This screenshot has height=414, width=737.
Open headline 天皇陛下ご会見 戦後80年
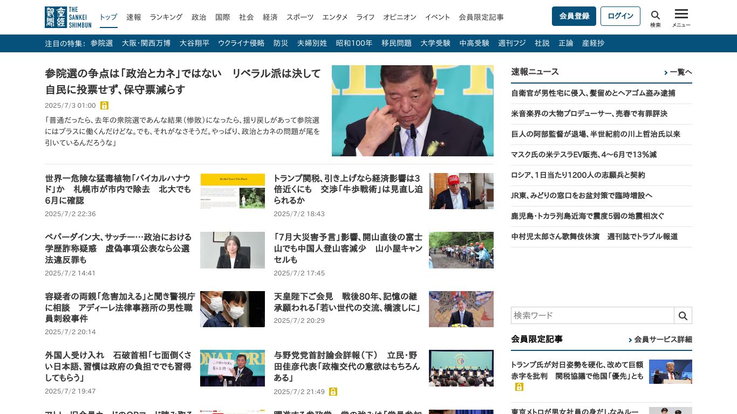pyautogui.click(x=347, y=302)
